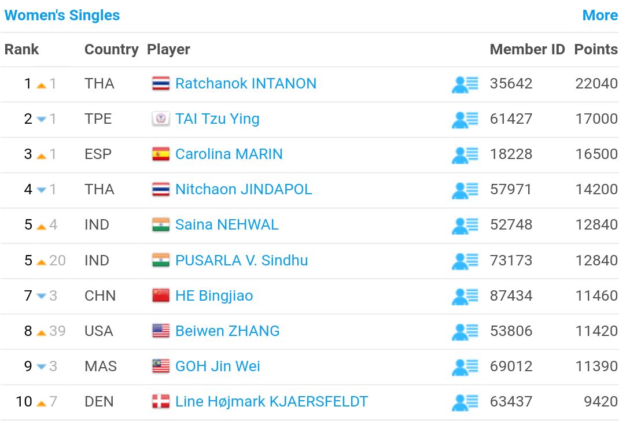Open PUSARLA V. Sindhu's profile card icon
Image resolution: width=619 pixels, height=425 pixels.
click(x=465, y=261)
